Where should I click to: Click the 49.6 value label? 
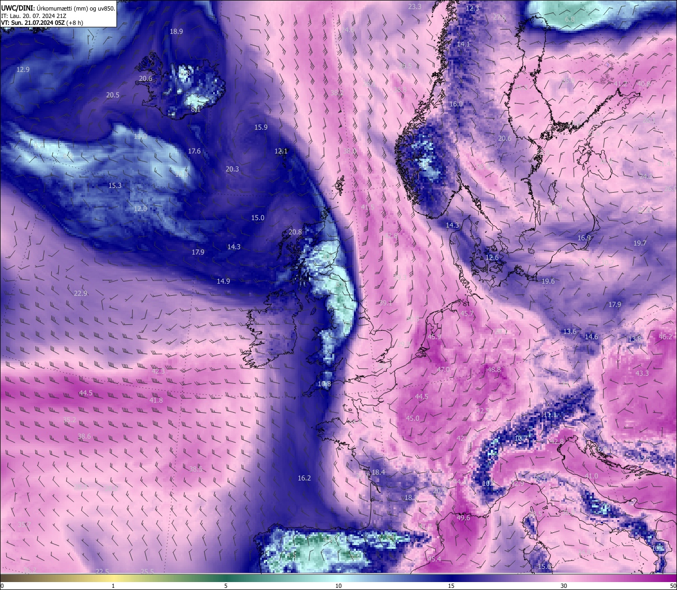pos(463,518)
